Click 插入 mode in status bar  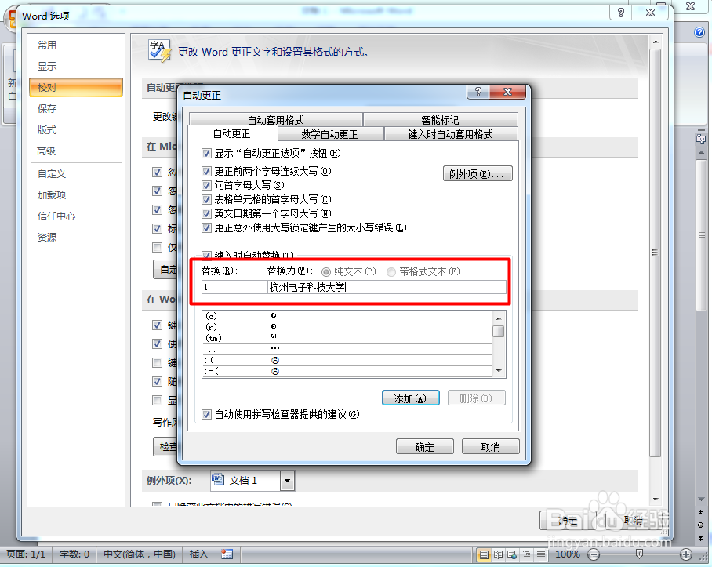tap(199, 554)
